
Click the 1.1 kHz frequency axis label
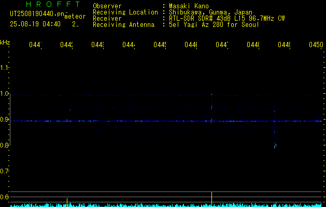tap(4, 67)
